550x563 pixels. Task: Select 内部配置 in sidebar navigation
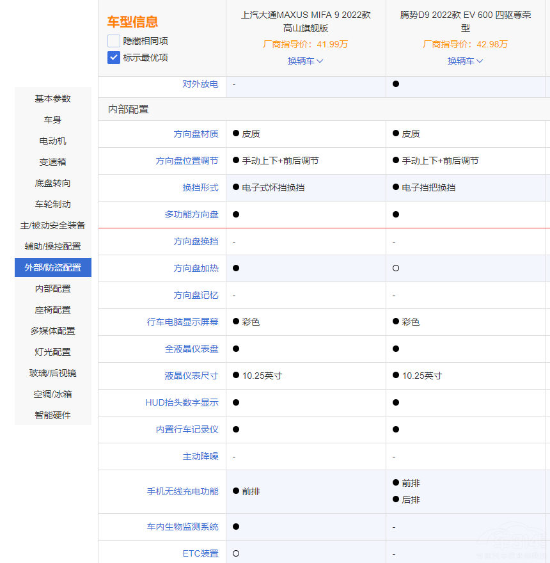pos(53,289)
